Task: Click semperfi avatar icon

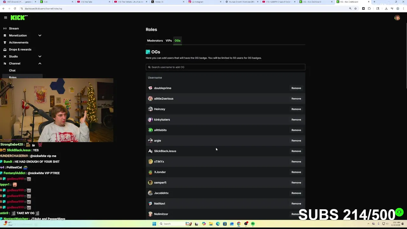Action: click(x=150, y=183)
